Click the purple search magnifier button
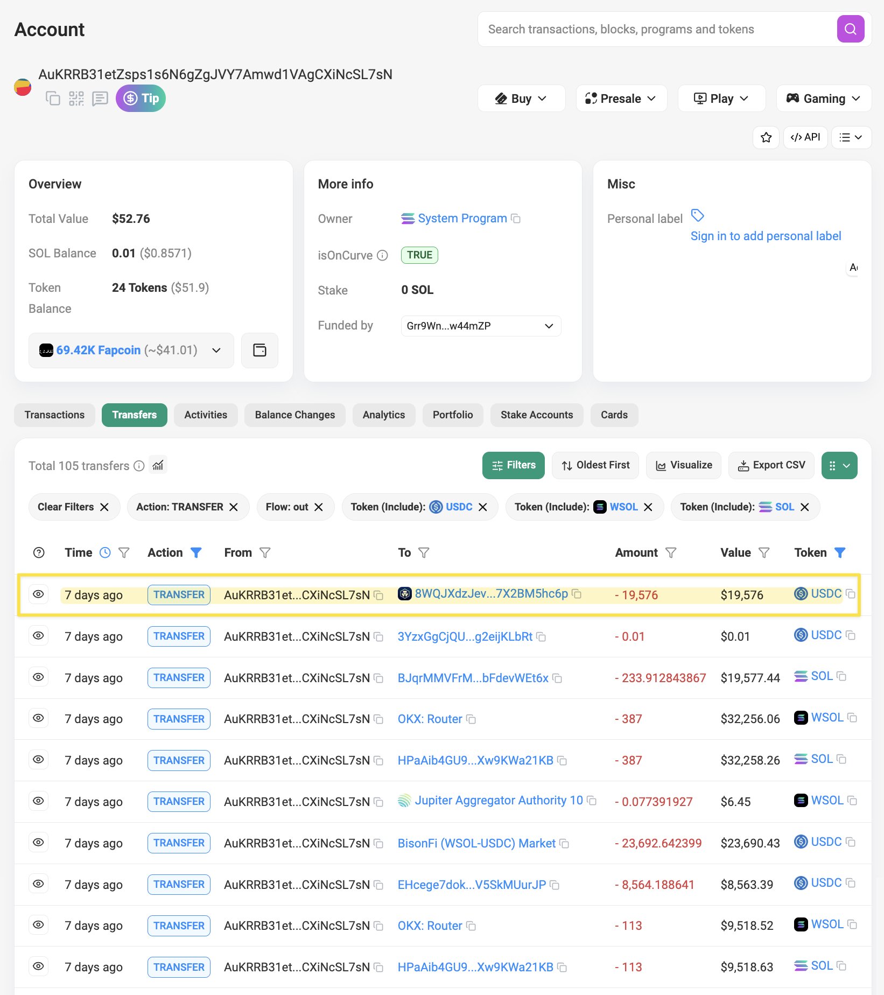 click(850, 29)
